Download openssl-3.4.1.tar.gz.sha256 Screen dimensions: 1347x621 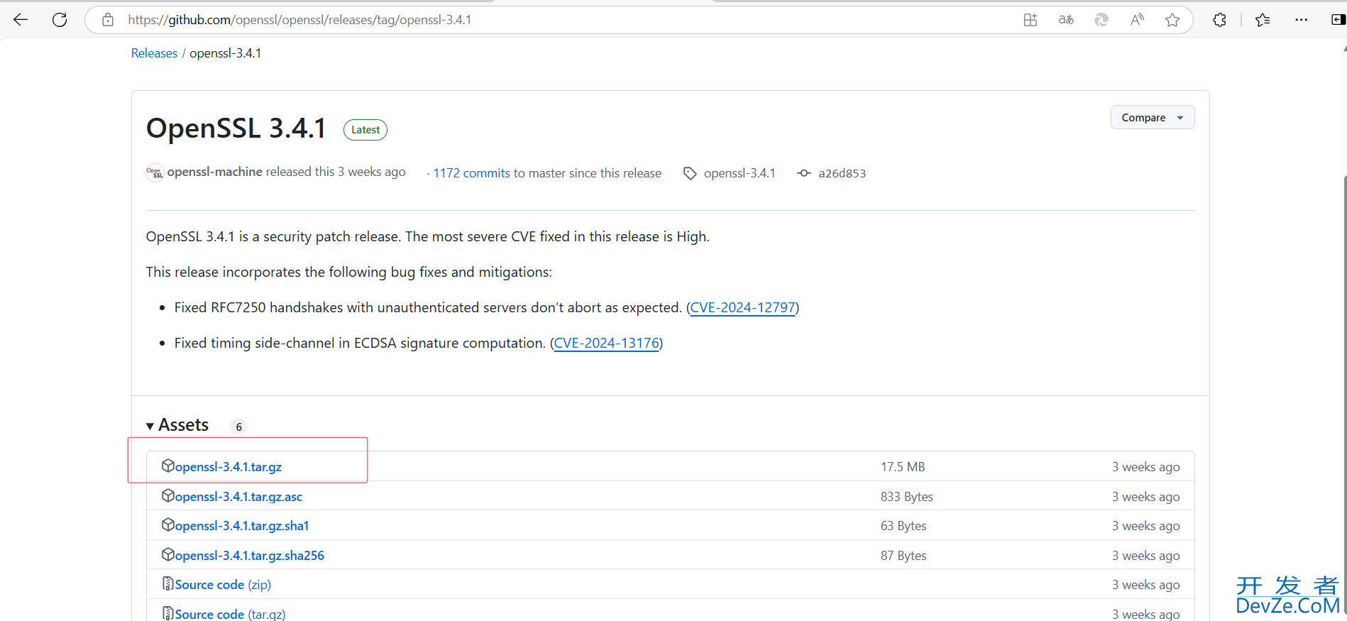click(x=250, y=556)
